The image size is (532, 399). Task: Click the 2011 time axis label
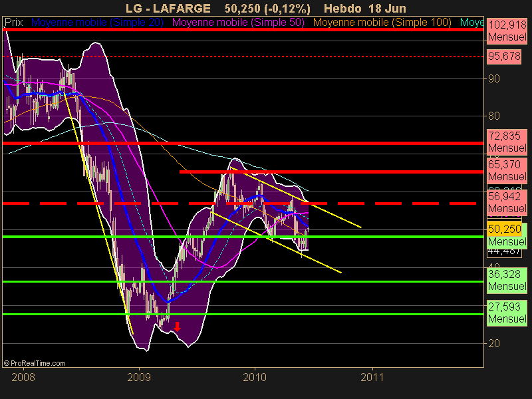pos(372,377)
